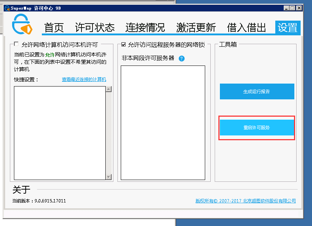Click inside the blocked computers list box
Viewport: 312px width, 226px height.
tap(60, 133)
